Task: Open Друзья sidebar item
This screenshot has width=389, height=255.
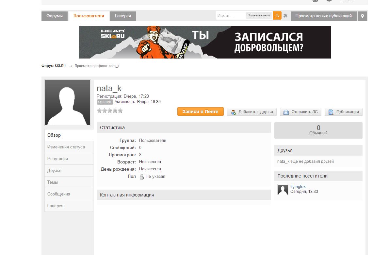Action: coord(69,171)
